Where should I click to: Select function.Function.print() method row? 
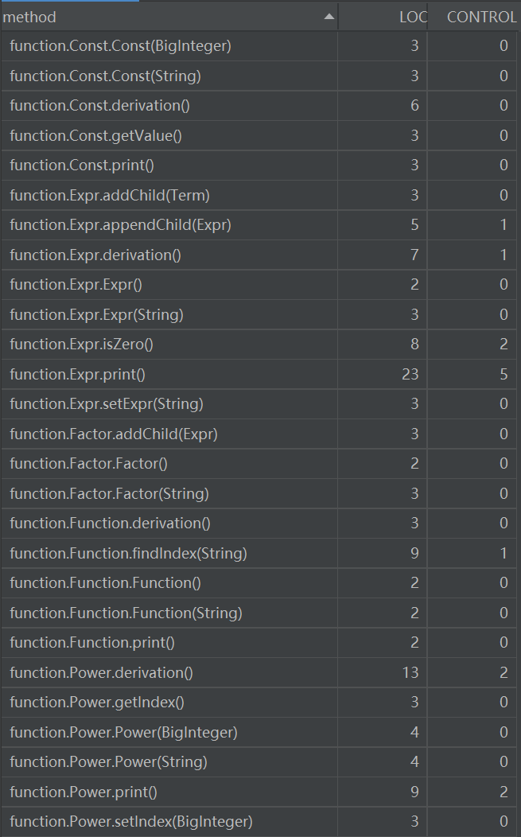point(92,642)
